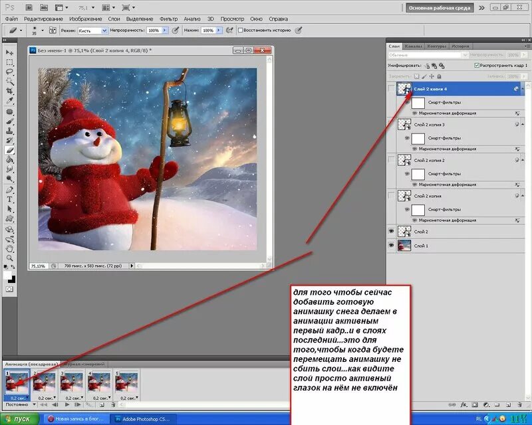532x425 pixels.
Task: Open the Файл menu
Action: pyautogui.click(x=11, y=19)
